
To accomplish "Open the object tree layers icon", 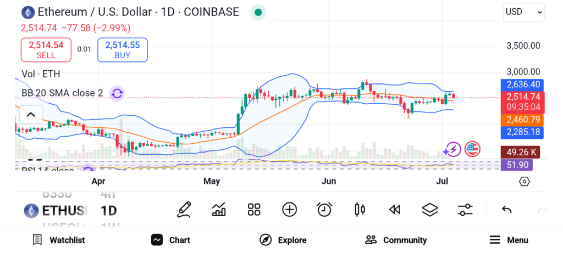I will [429, 209].
